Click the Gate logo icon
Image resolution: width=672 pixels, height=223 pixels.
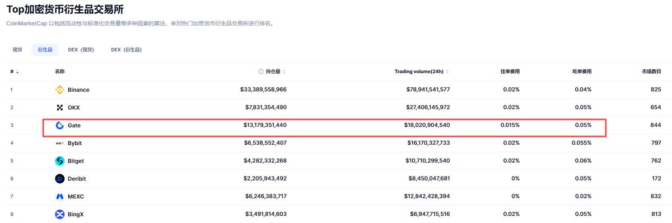coord(60,125)
